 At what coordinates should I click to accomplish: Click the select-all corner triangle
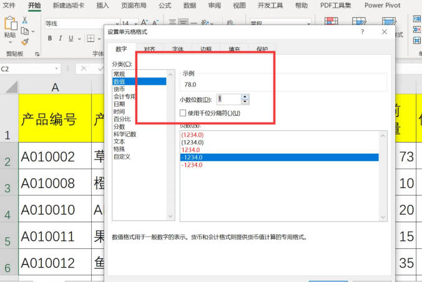click(x=11, y=87)
